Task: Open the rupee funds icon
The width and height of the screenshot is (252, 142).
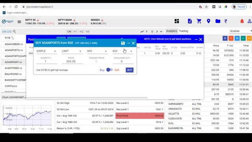Action: pos(226,21)
